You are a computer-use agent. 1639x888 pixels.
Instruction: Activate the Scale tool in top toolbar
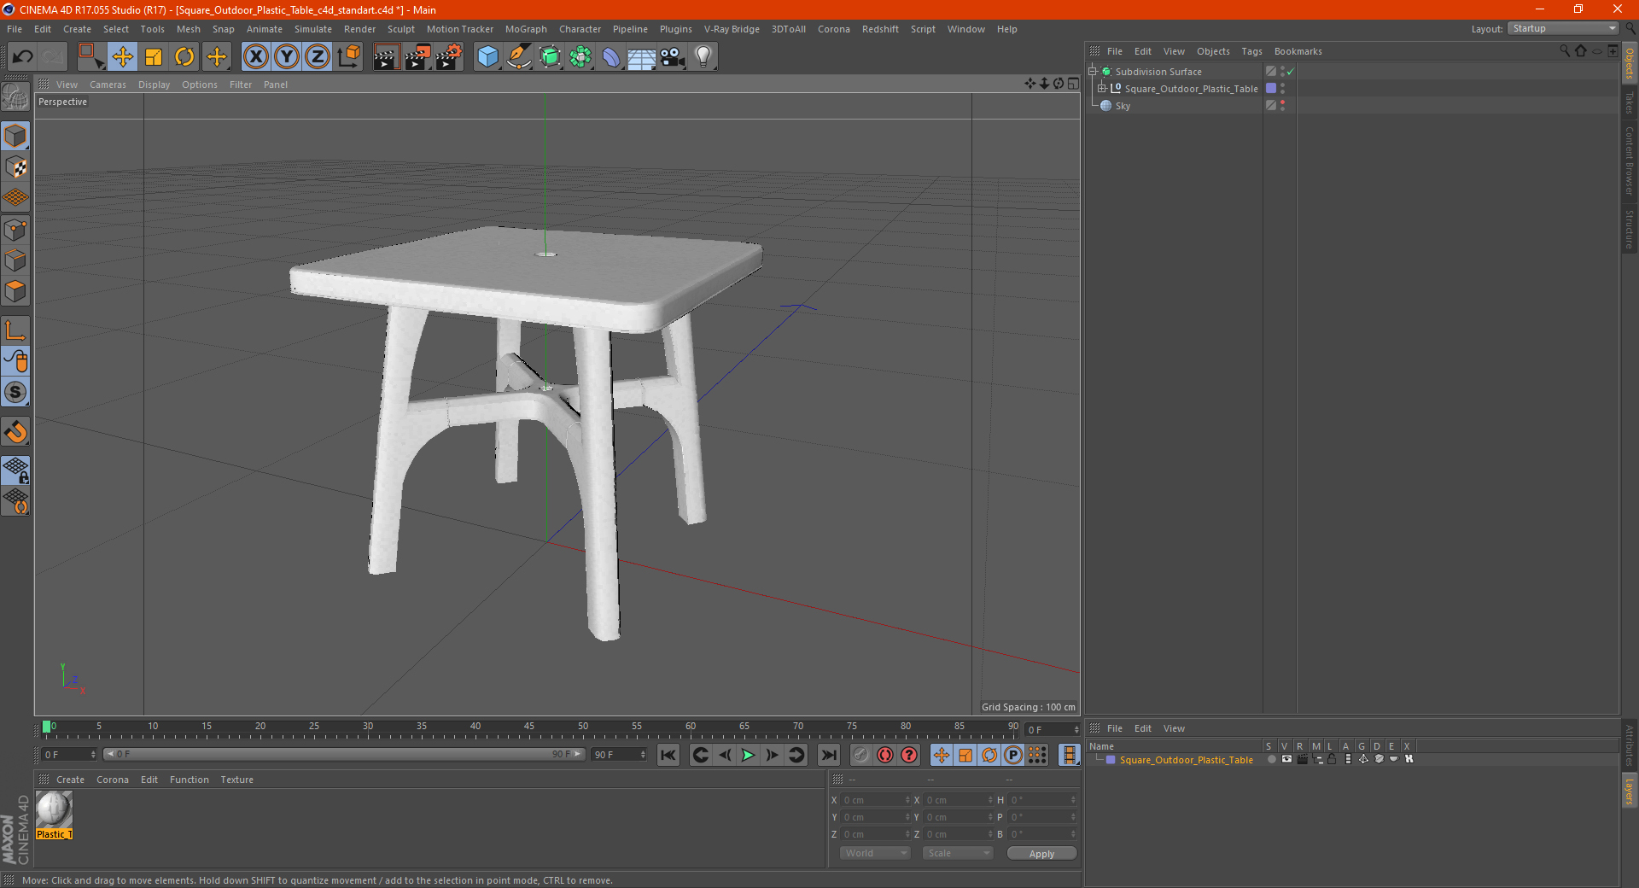coord(154,57)
